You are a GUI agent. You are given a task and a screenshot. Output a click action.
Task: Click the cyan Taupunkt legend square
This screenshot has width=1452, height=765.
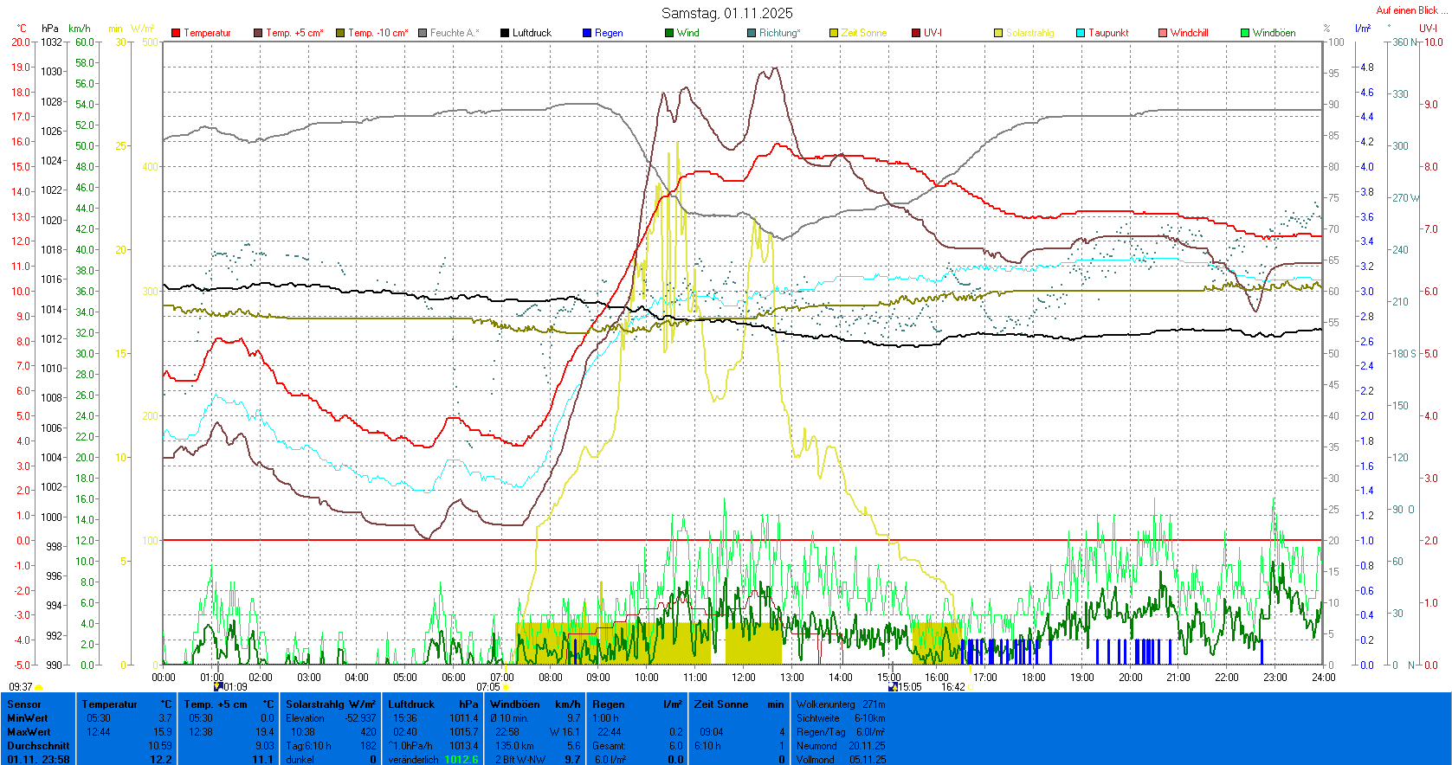(x=1081, y=33)
